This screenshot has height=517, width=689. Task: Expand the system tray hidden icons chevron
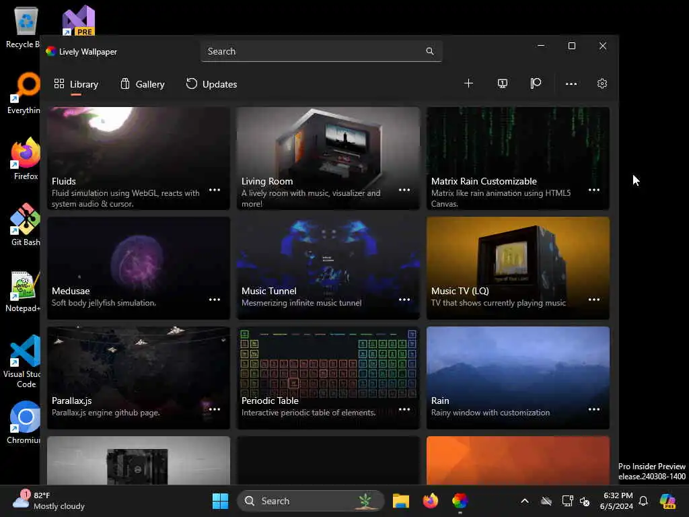tap(525, 501)
